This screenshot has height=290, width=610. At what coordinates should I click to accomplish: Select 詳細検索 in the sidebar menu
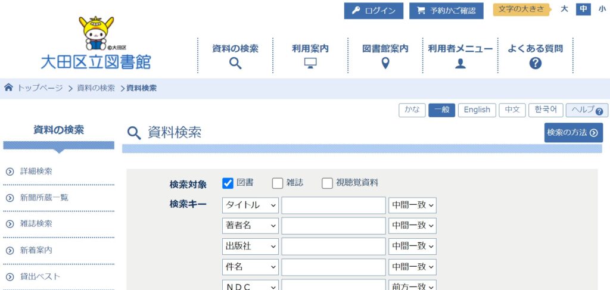coord(36,171)
